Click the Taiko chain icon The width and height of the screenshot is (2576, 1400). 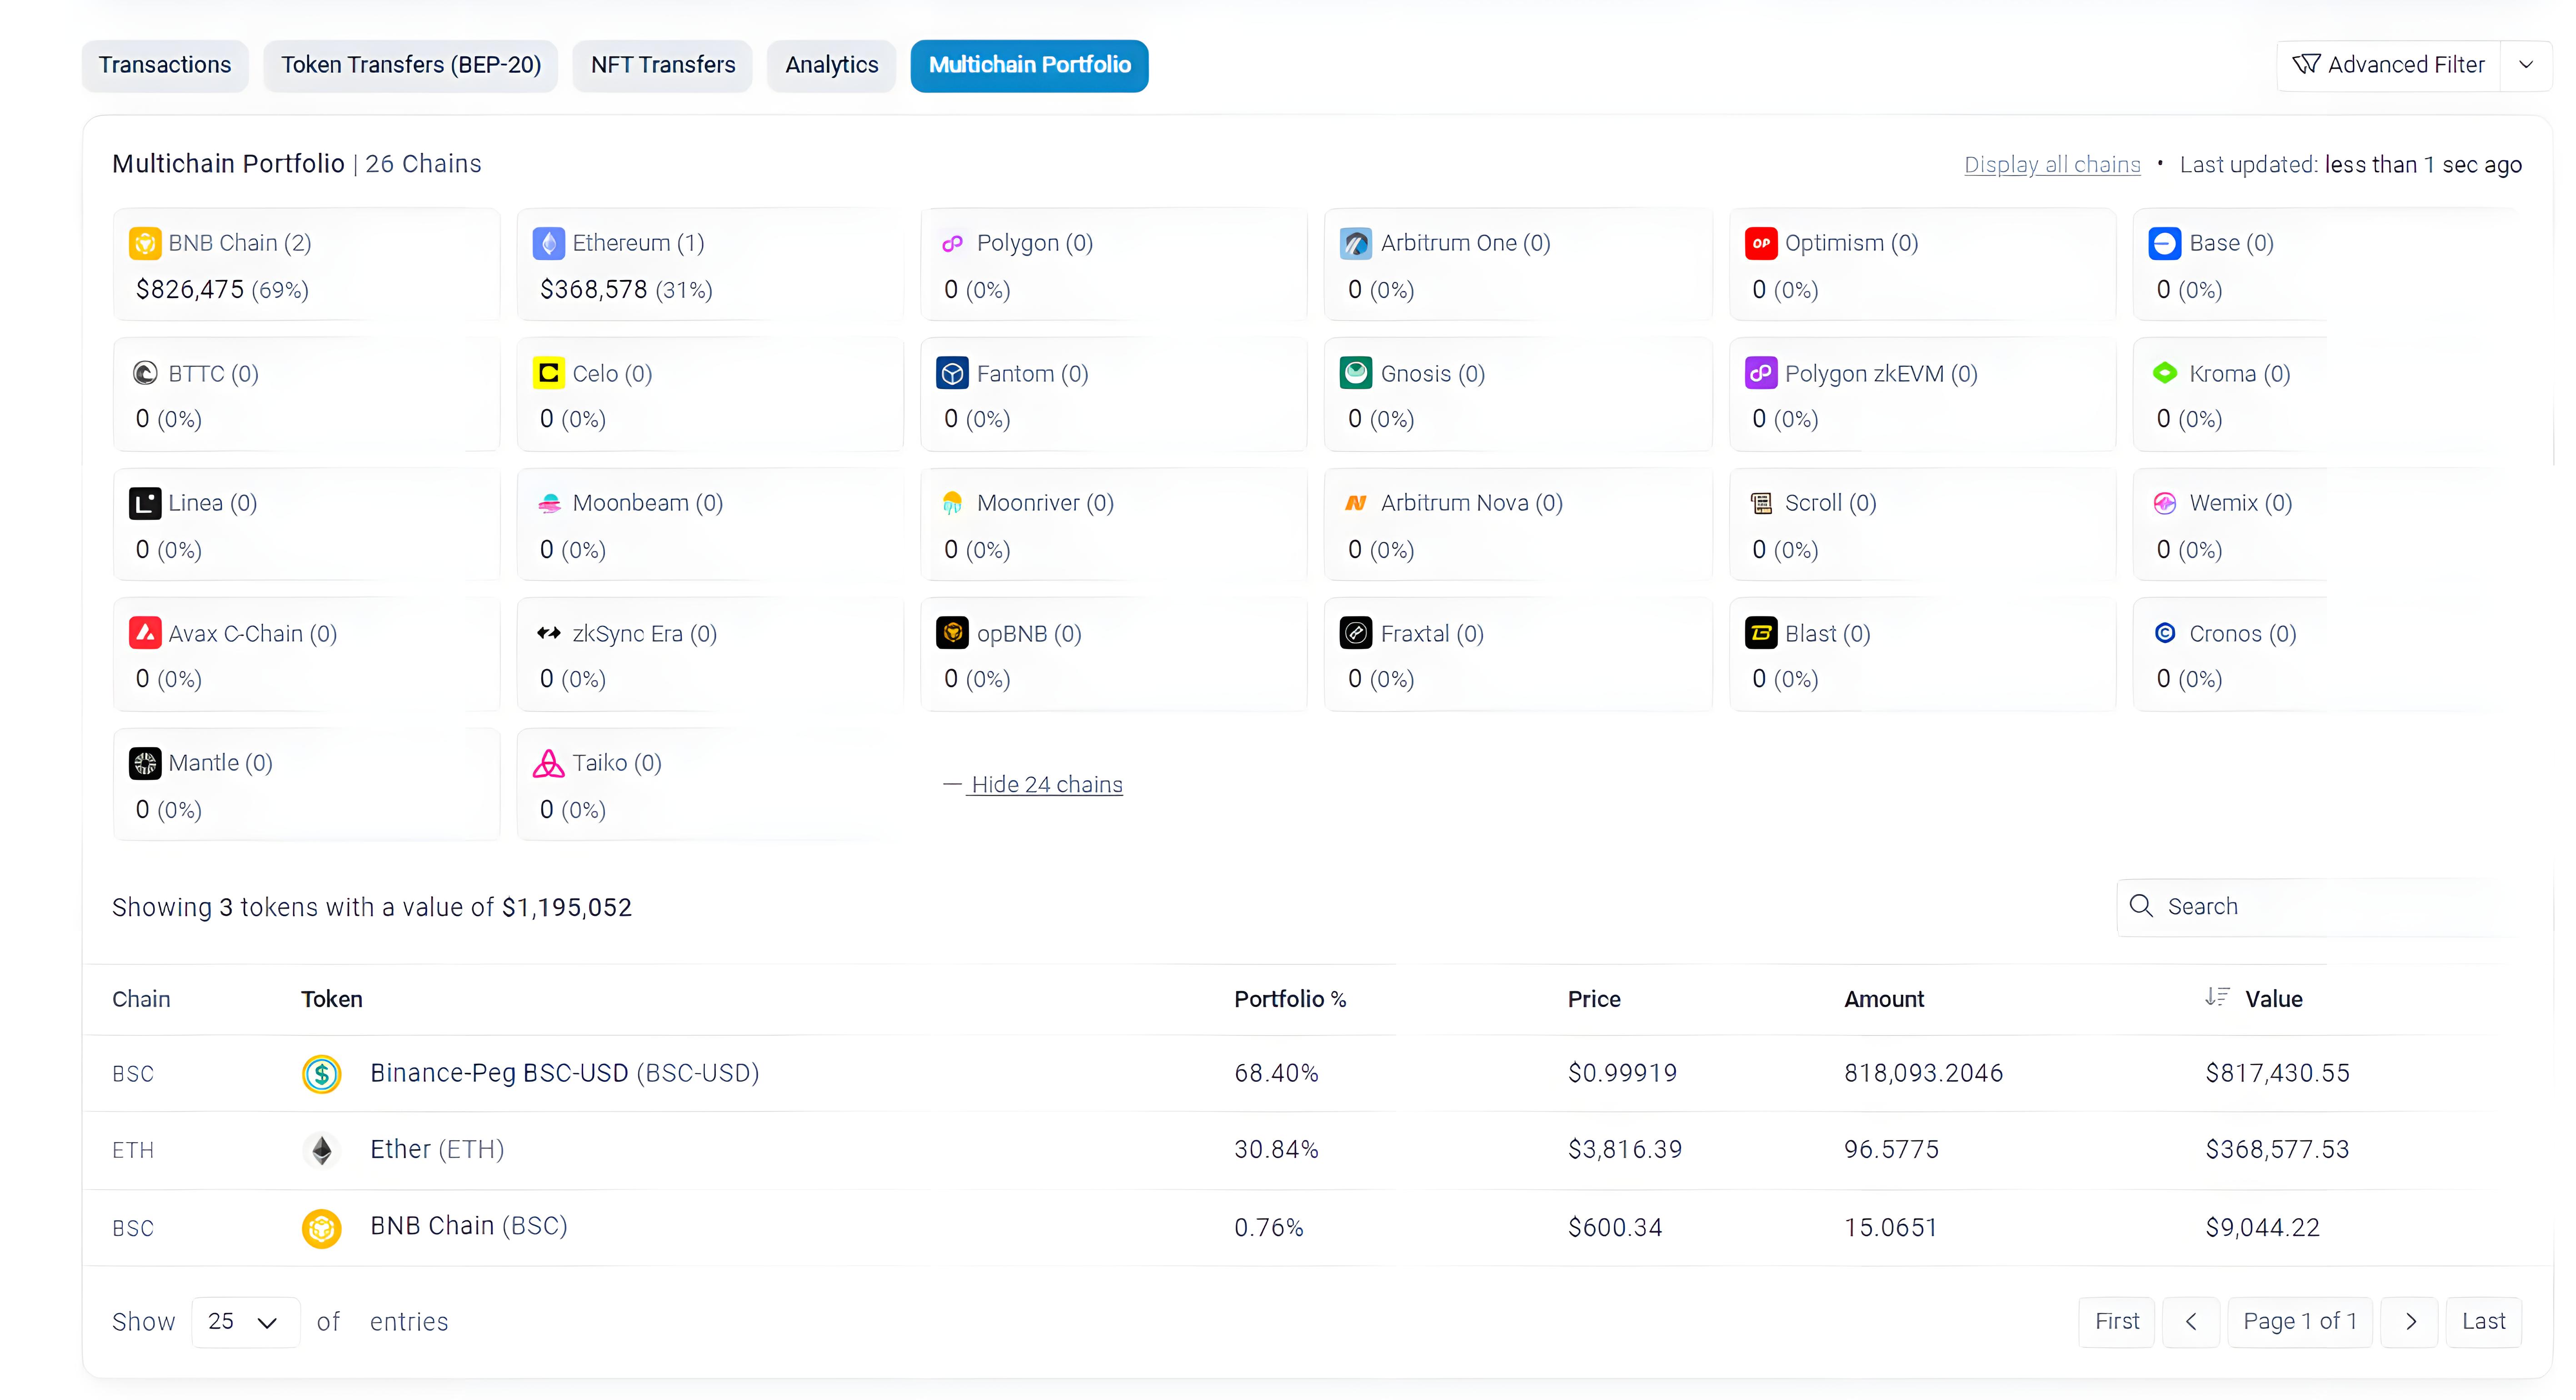click(549, 763)
